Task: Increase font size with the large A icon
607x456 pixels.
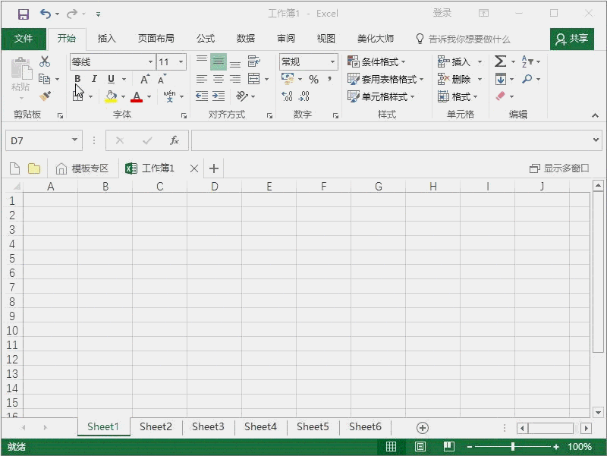Action: pos(144,80)
